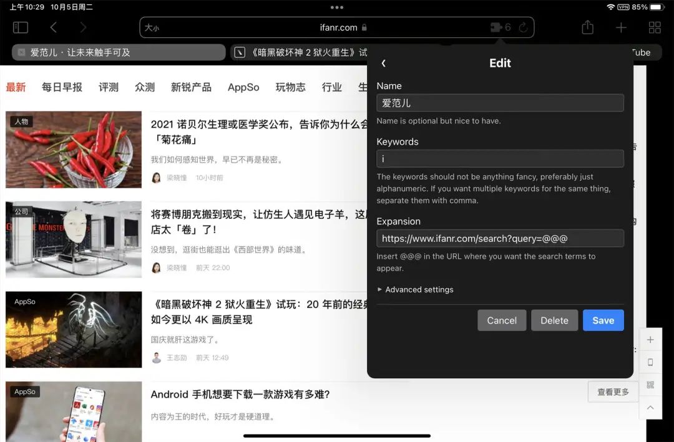The height and width of the screenshot is (442, 674).
Task: Tap the three dots multitasking control
Action: pyautogui.click(x=337, y=7)
